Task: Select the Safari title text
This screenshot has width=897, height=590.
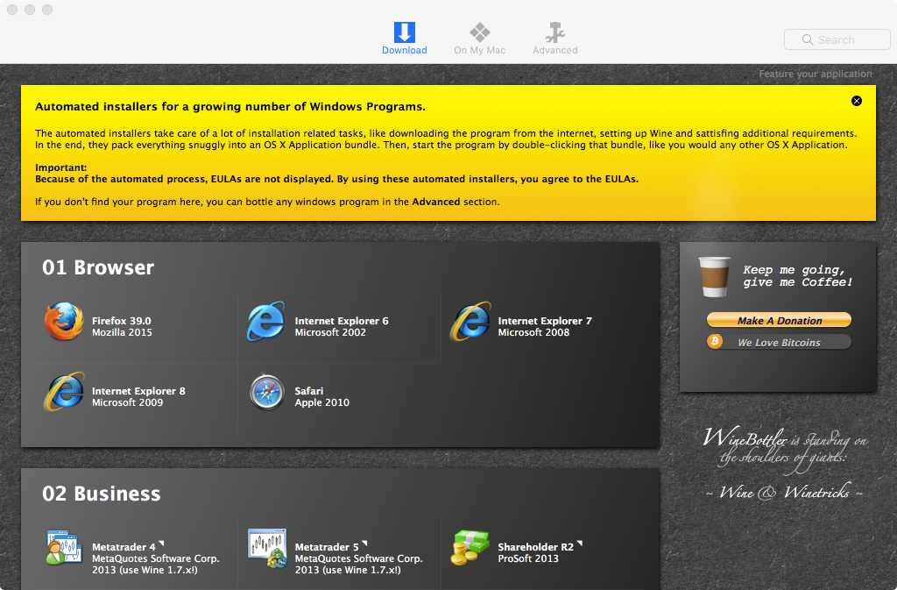Action: coord(309,391)
